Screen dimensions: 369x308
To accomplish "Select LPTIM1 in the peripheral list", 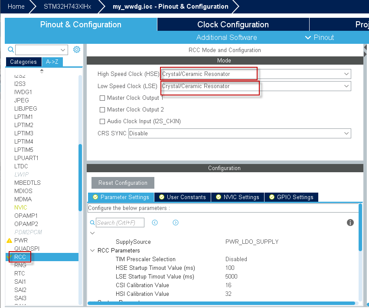I will click(x=23, y=117).
